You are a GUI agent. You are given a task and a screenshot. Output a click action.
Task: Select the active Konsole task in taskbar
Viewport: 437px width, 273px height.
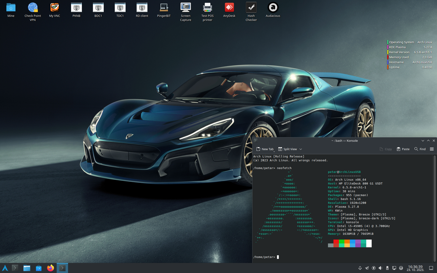click(x=62, y=268)
